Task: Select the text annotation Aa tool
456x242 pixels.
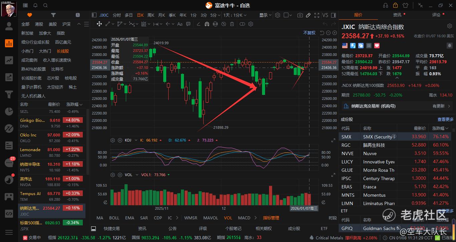Action: (x=180, y=24)
